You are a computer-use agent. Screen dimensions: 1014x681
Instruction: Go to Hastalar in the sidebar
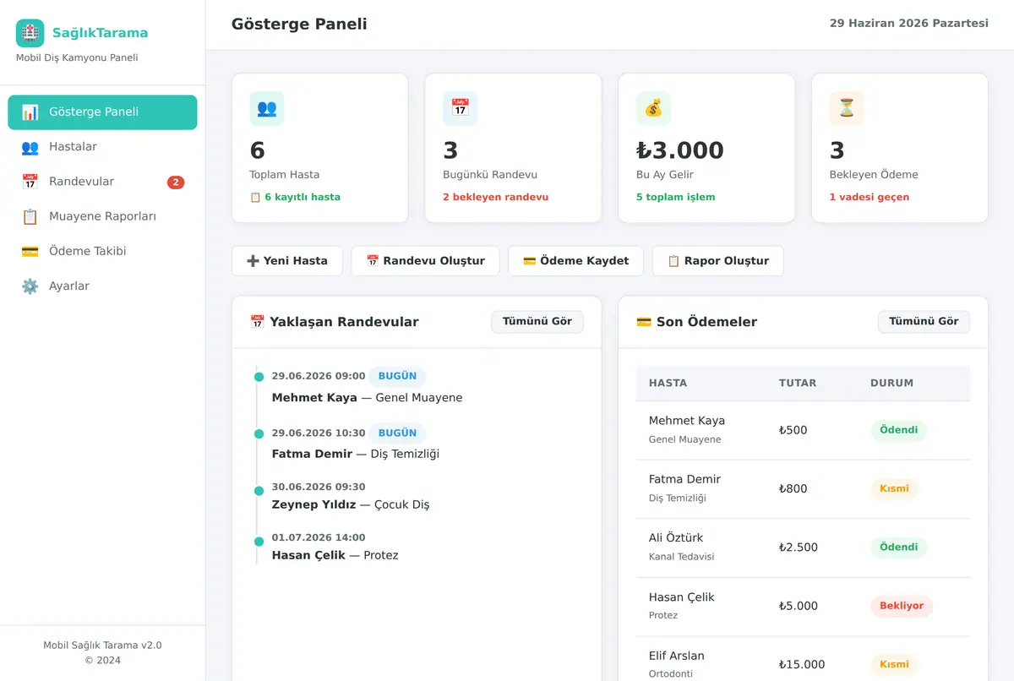click(x=102, y=147)
